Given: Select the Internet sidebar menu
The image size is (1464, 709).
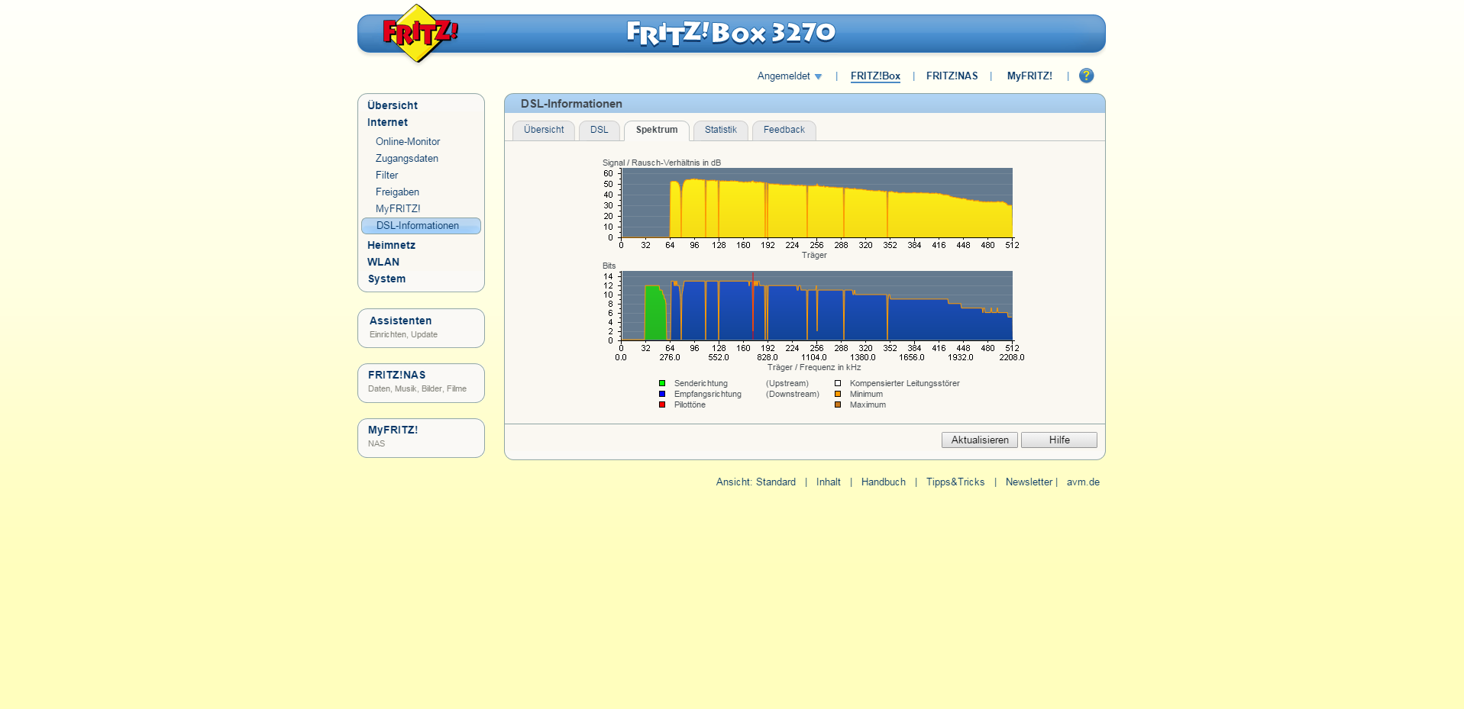Looking at the screenshot, I should click(x=387, y=122).
